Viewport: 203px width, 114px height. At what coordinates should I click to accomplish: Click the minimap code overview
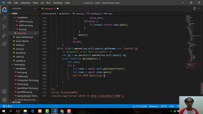click(x=193, y=42)
